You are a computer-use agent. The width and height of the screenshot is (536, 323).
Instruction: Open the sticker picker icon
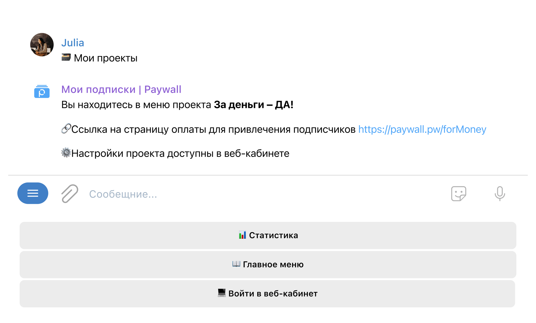tap(459, 194)
